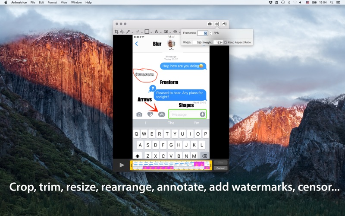Click the share export icon
The width and height of the screenshot is (345, 216).
pyautogui.click(x=224, y=24)
